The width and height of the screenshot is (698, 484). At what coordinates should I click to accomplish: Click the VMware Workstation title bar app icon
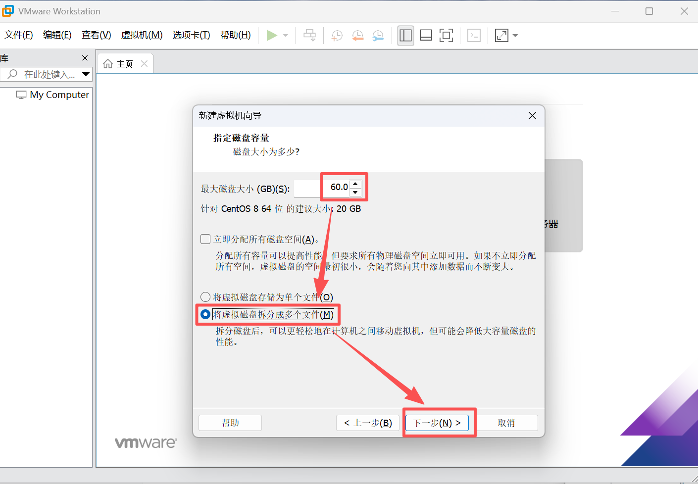tap(8, 11)
